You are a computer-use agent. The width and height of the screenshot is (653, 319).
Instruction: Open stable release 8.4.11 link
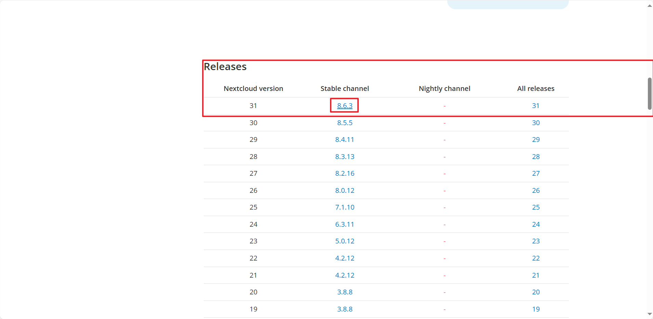(345, 139)
